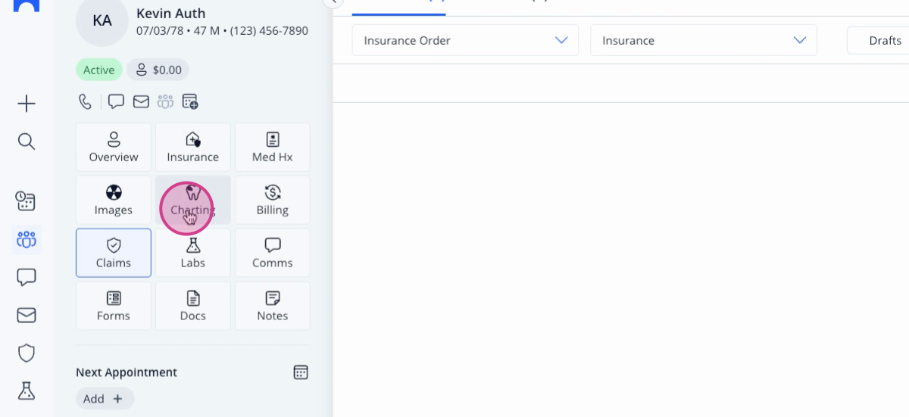Viewport: 909px width, 417px height.
Task: Open the Med Hx tile
Action: pos(273,148)
